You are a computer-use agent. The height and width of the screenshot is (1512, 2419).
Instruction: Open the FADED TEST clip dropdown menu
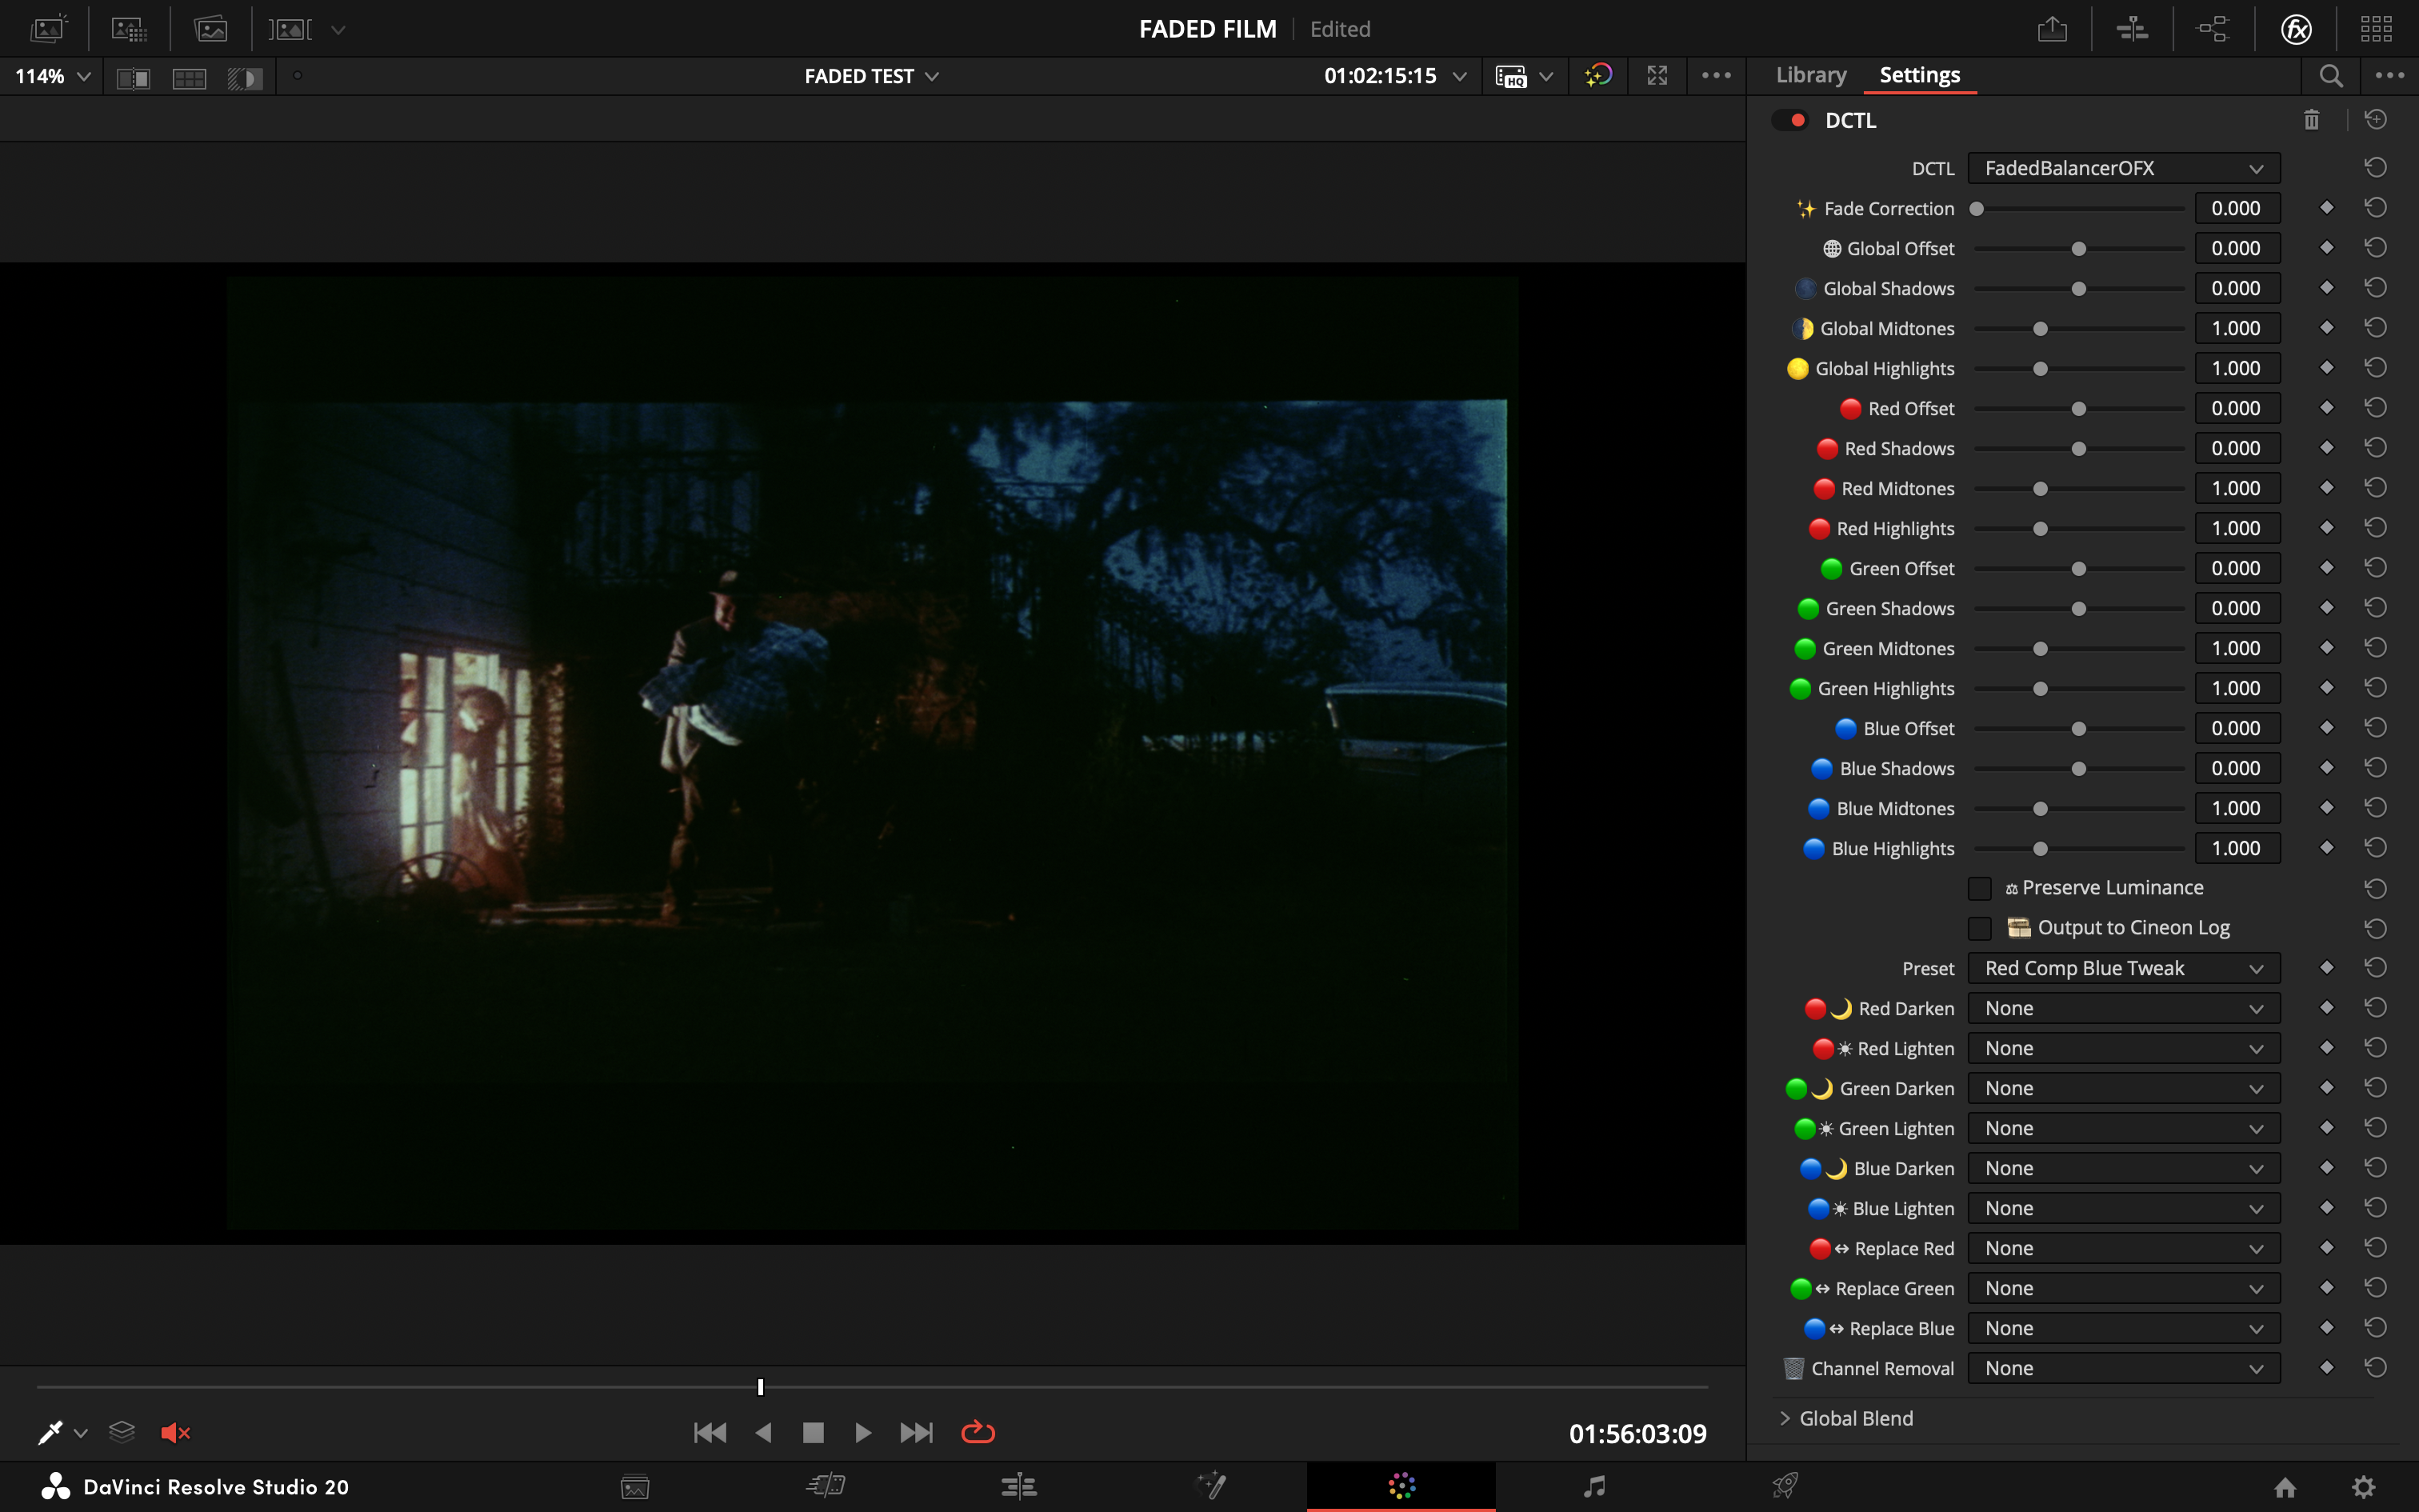870,75
